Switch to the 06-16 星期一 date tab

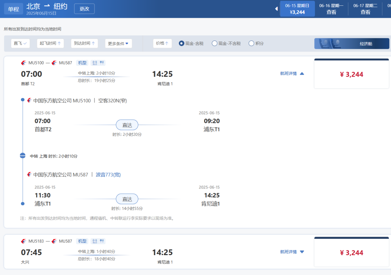[x=331, y=9]
